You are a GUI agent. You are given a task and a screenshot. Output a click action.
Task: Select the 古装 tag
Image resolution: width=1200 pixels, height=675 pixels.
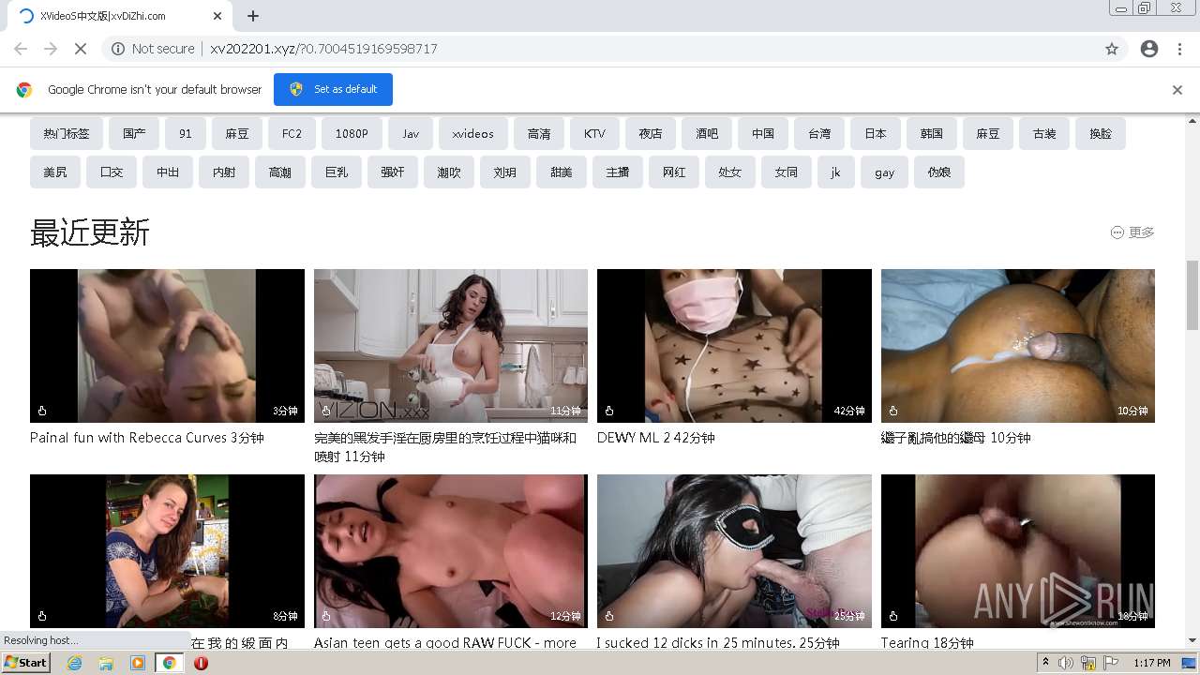[x=1044, y=134]
